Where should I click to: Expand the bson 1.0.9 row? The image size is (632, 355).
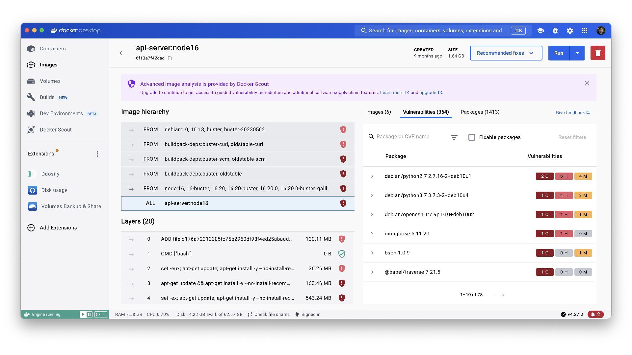372,253
